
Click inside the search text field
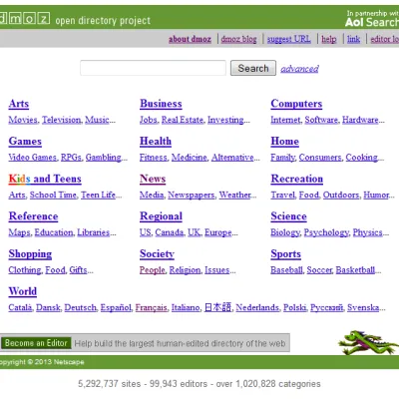tap(153, 68)
